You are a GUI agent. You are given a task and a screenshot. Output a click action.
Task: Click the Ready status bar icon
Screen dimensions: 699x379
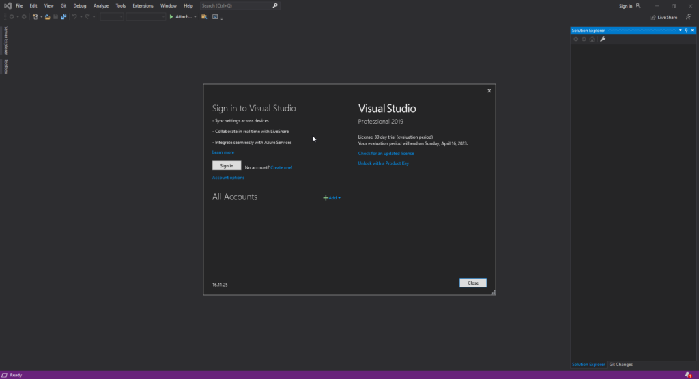[5, 375]
